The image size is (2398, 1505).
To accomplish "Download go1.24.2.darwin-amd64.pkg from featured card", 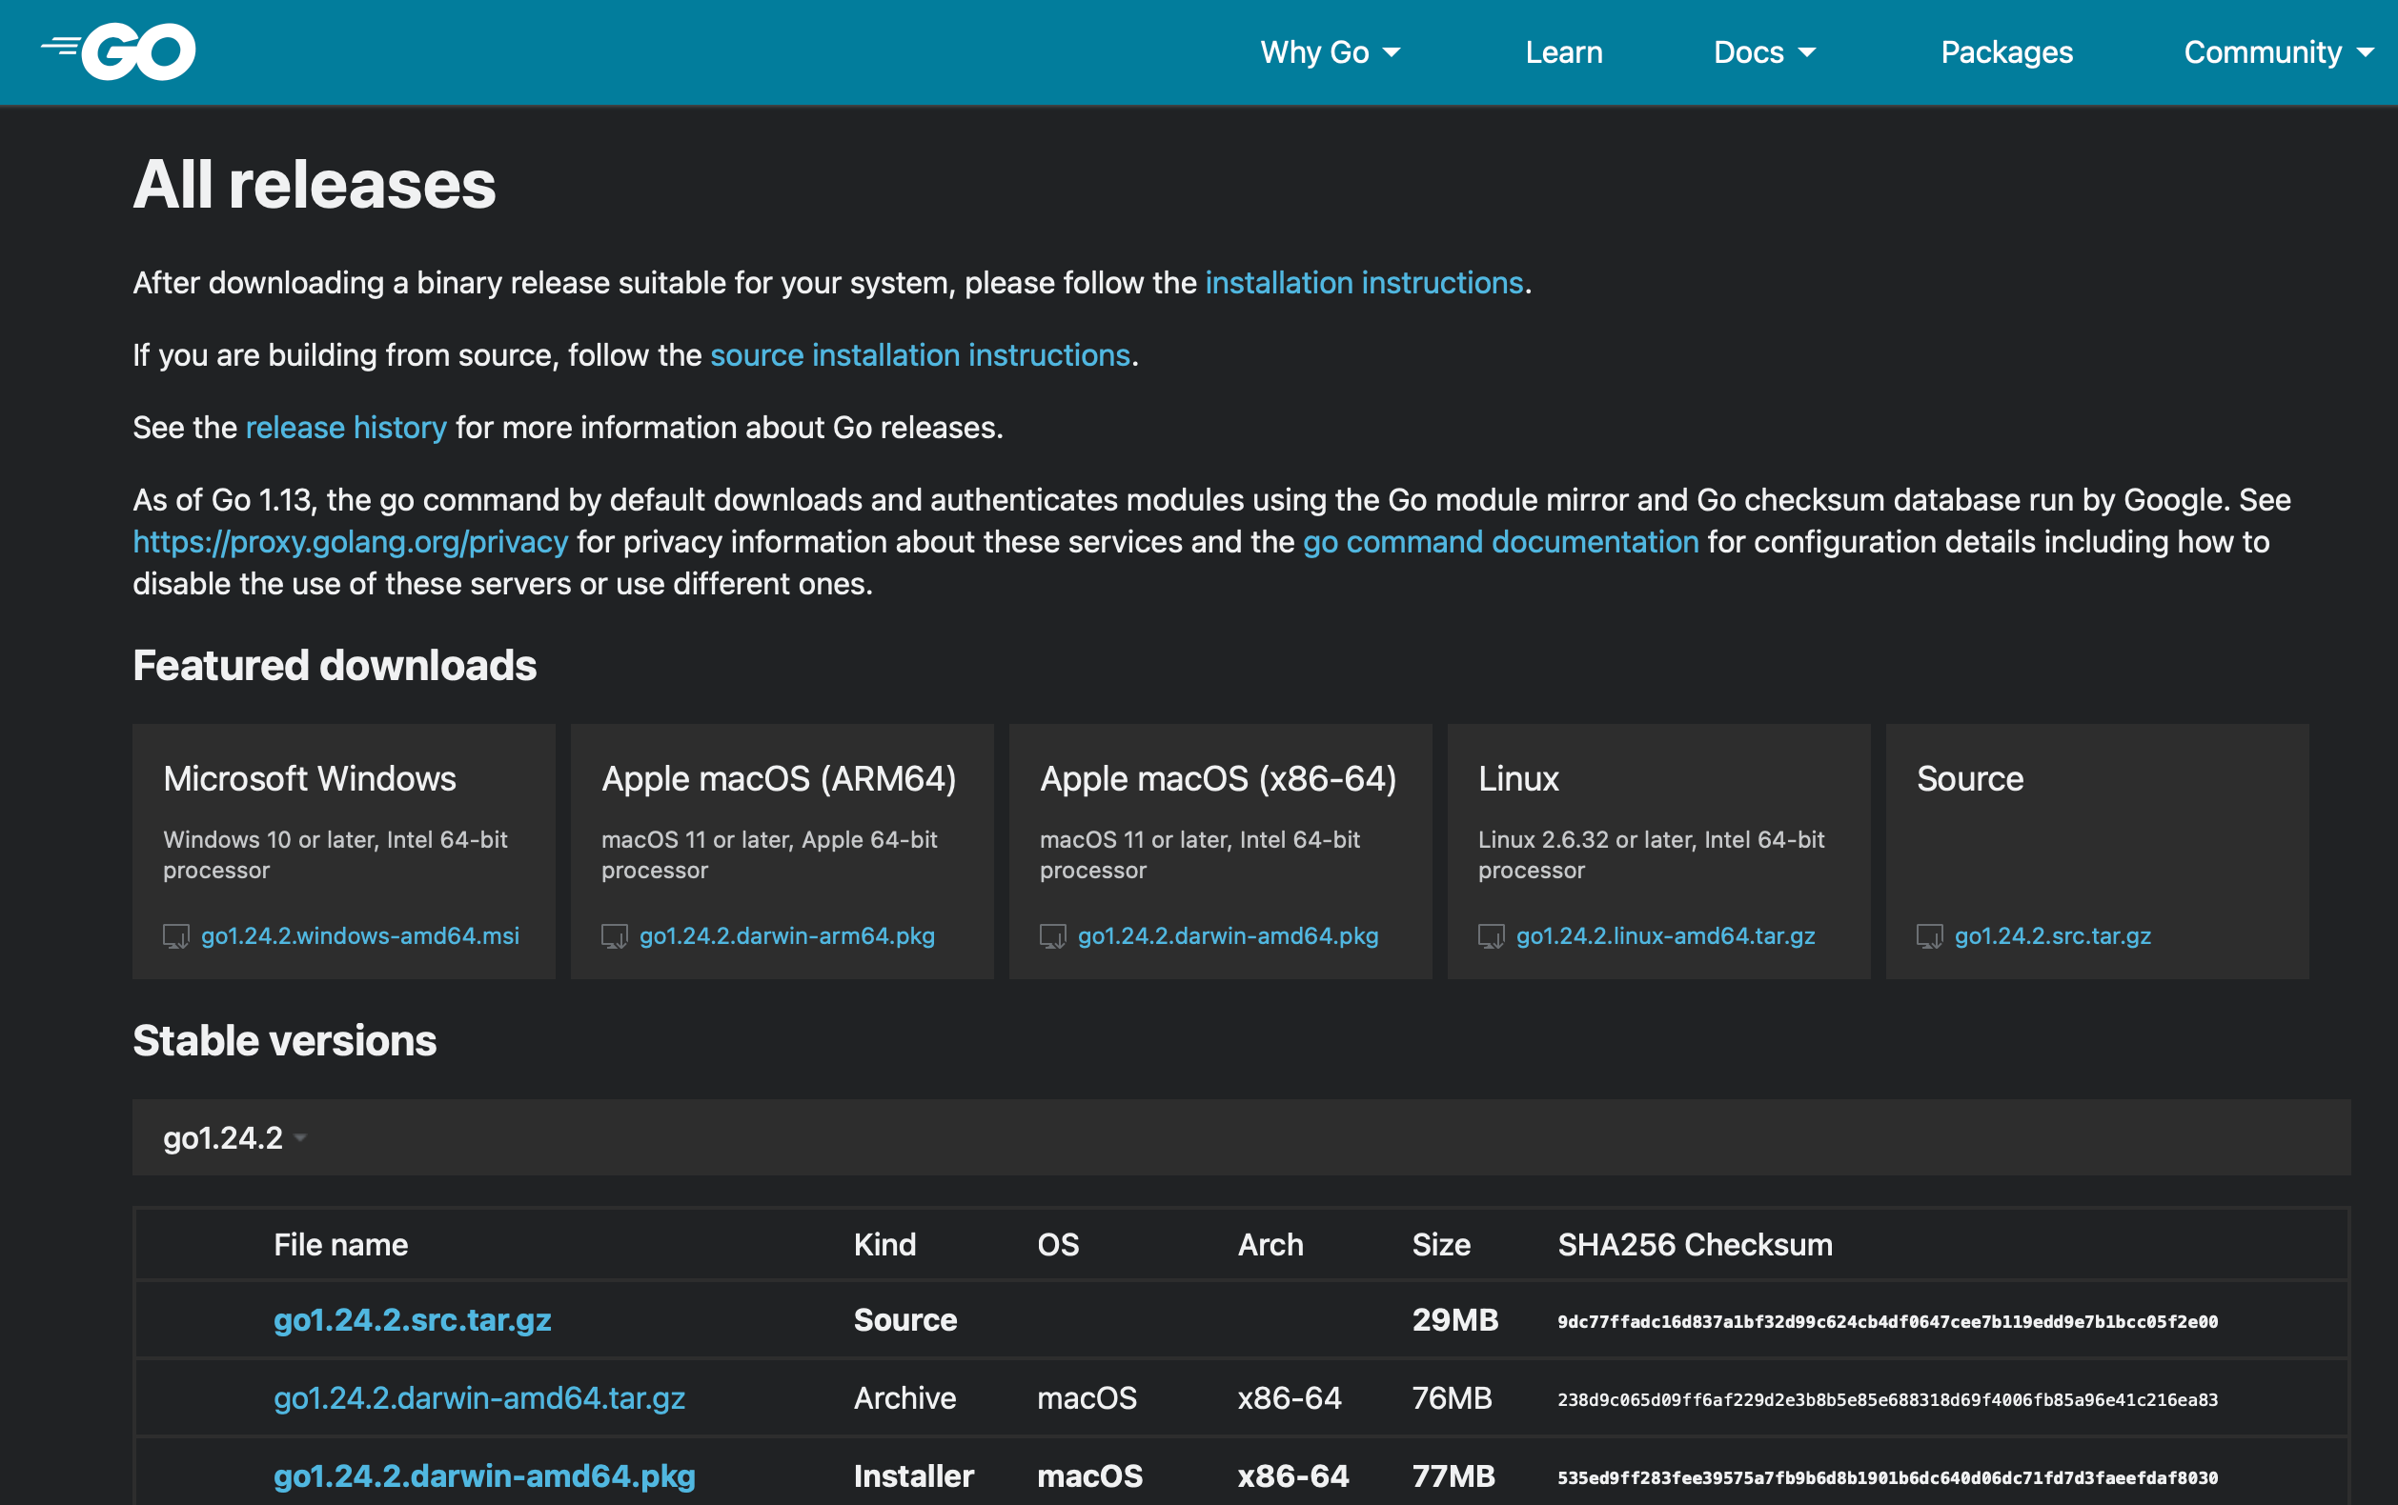I will point(1228,935).
